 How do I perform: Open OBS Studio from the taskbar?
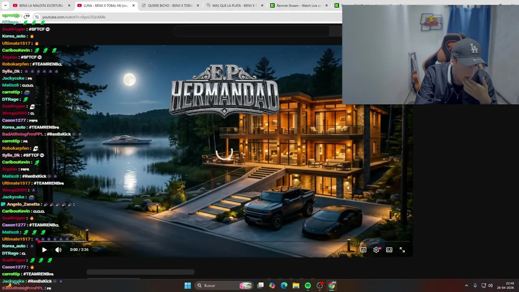320,286
